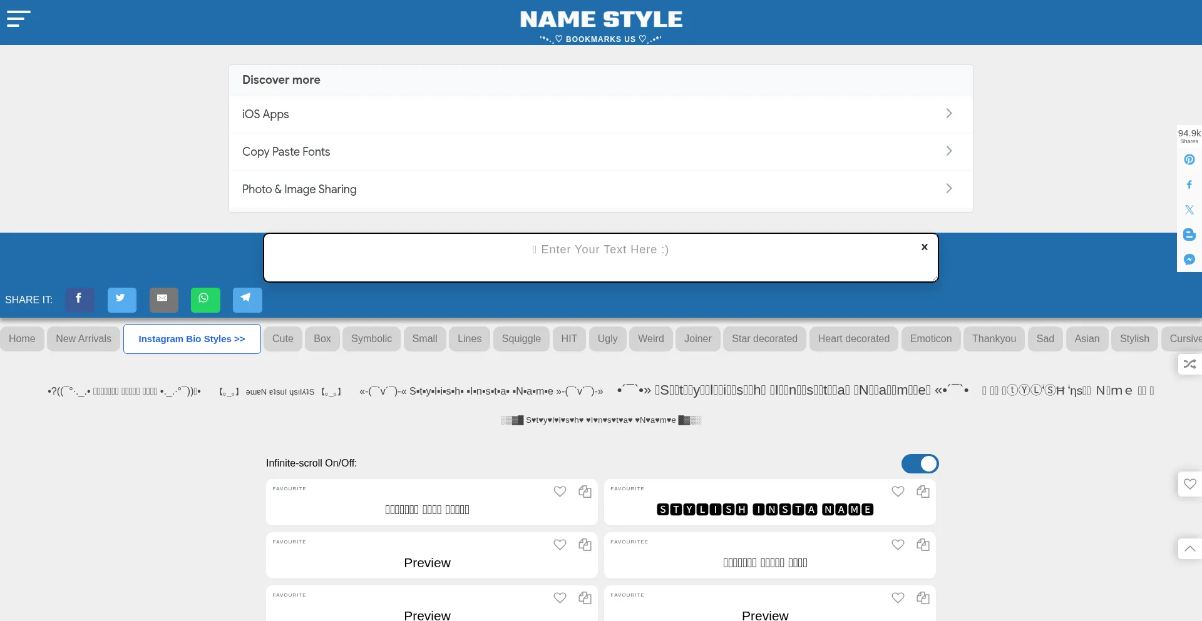The height and width of the screenshot is (621, 1202).
Task: Copy the boxed STYLISH INSTA NAME style
Action: coord(923,492)
